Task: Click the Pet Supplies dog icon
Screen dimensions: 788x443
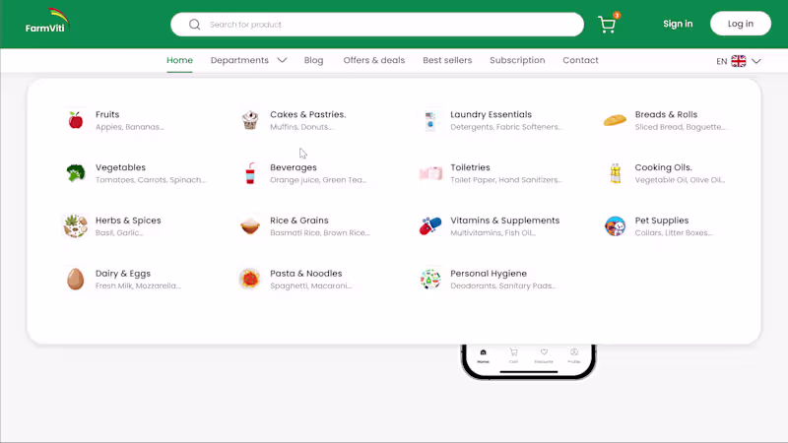Action: (x=615, y=226)
